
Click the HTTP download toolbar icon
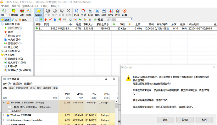click(x=4, y=12)
